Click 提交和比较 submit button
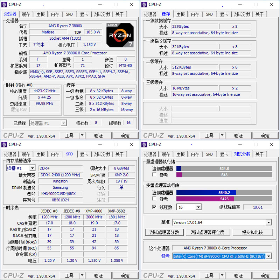The height and width of the screenshot is (280, 280). click(252, 232)
